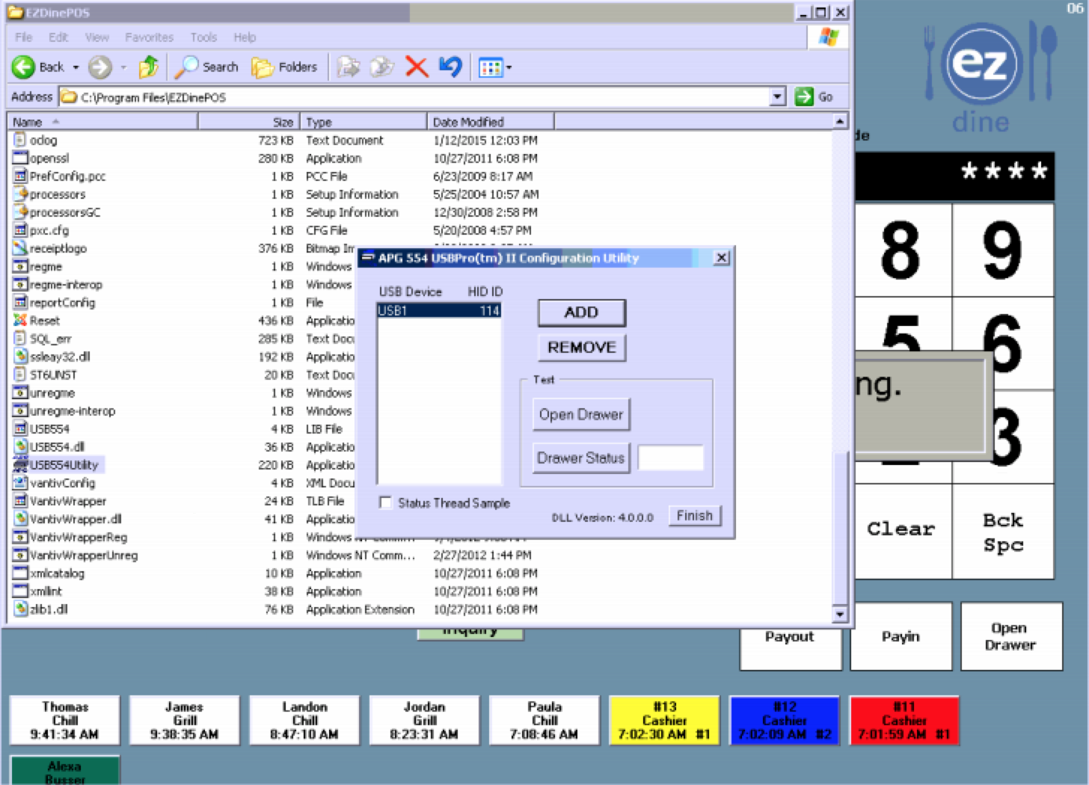
Task: Select the blue #12 Cashier tile
Action: [x=785, y=721]
